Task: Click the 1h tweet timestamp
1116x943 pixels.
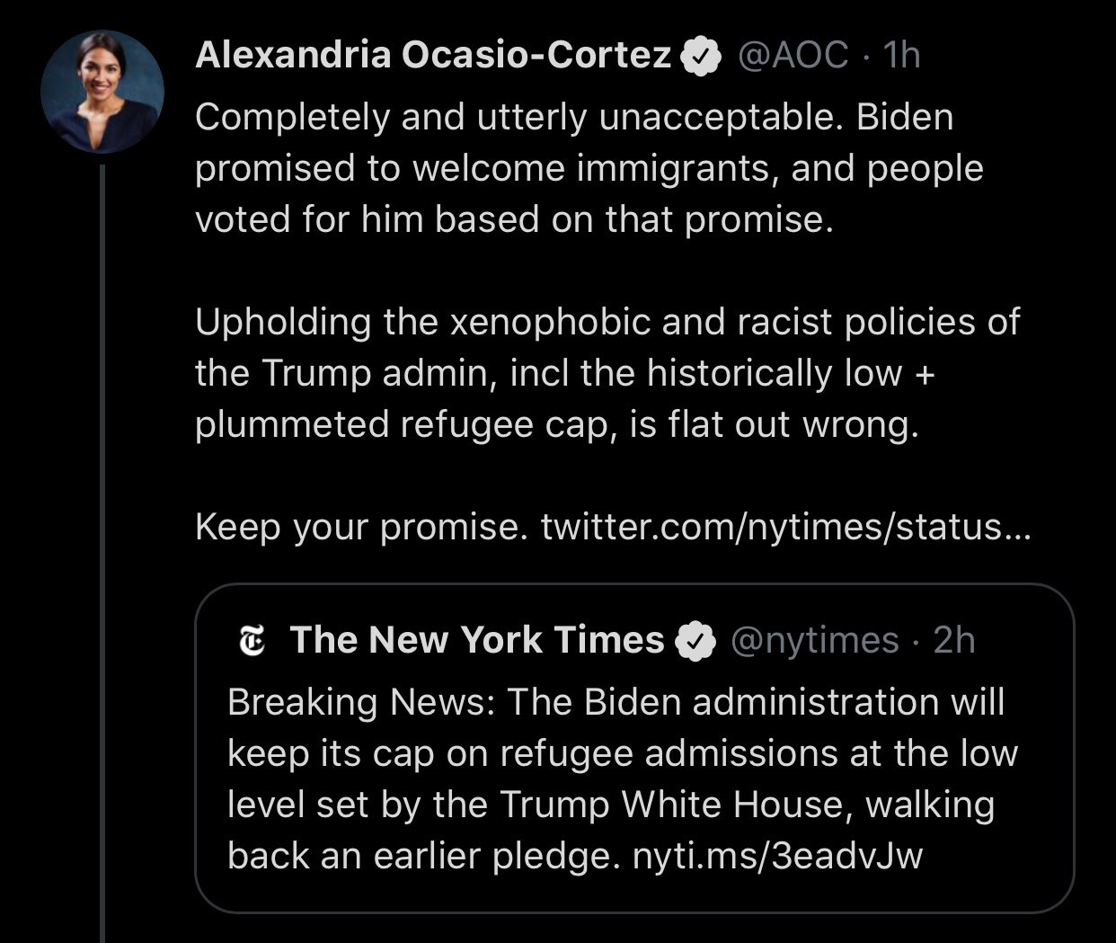Action: (901, 56)
